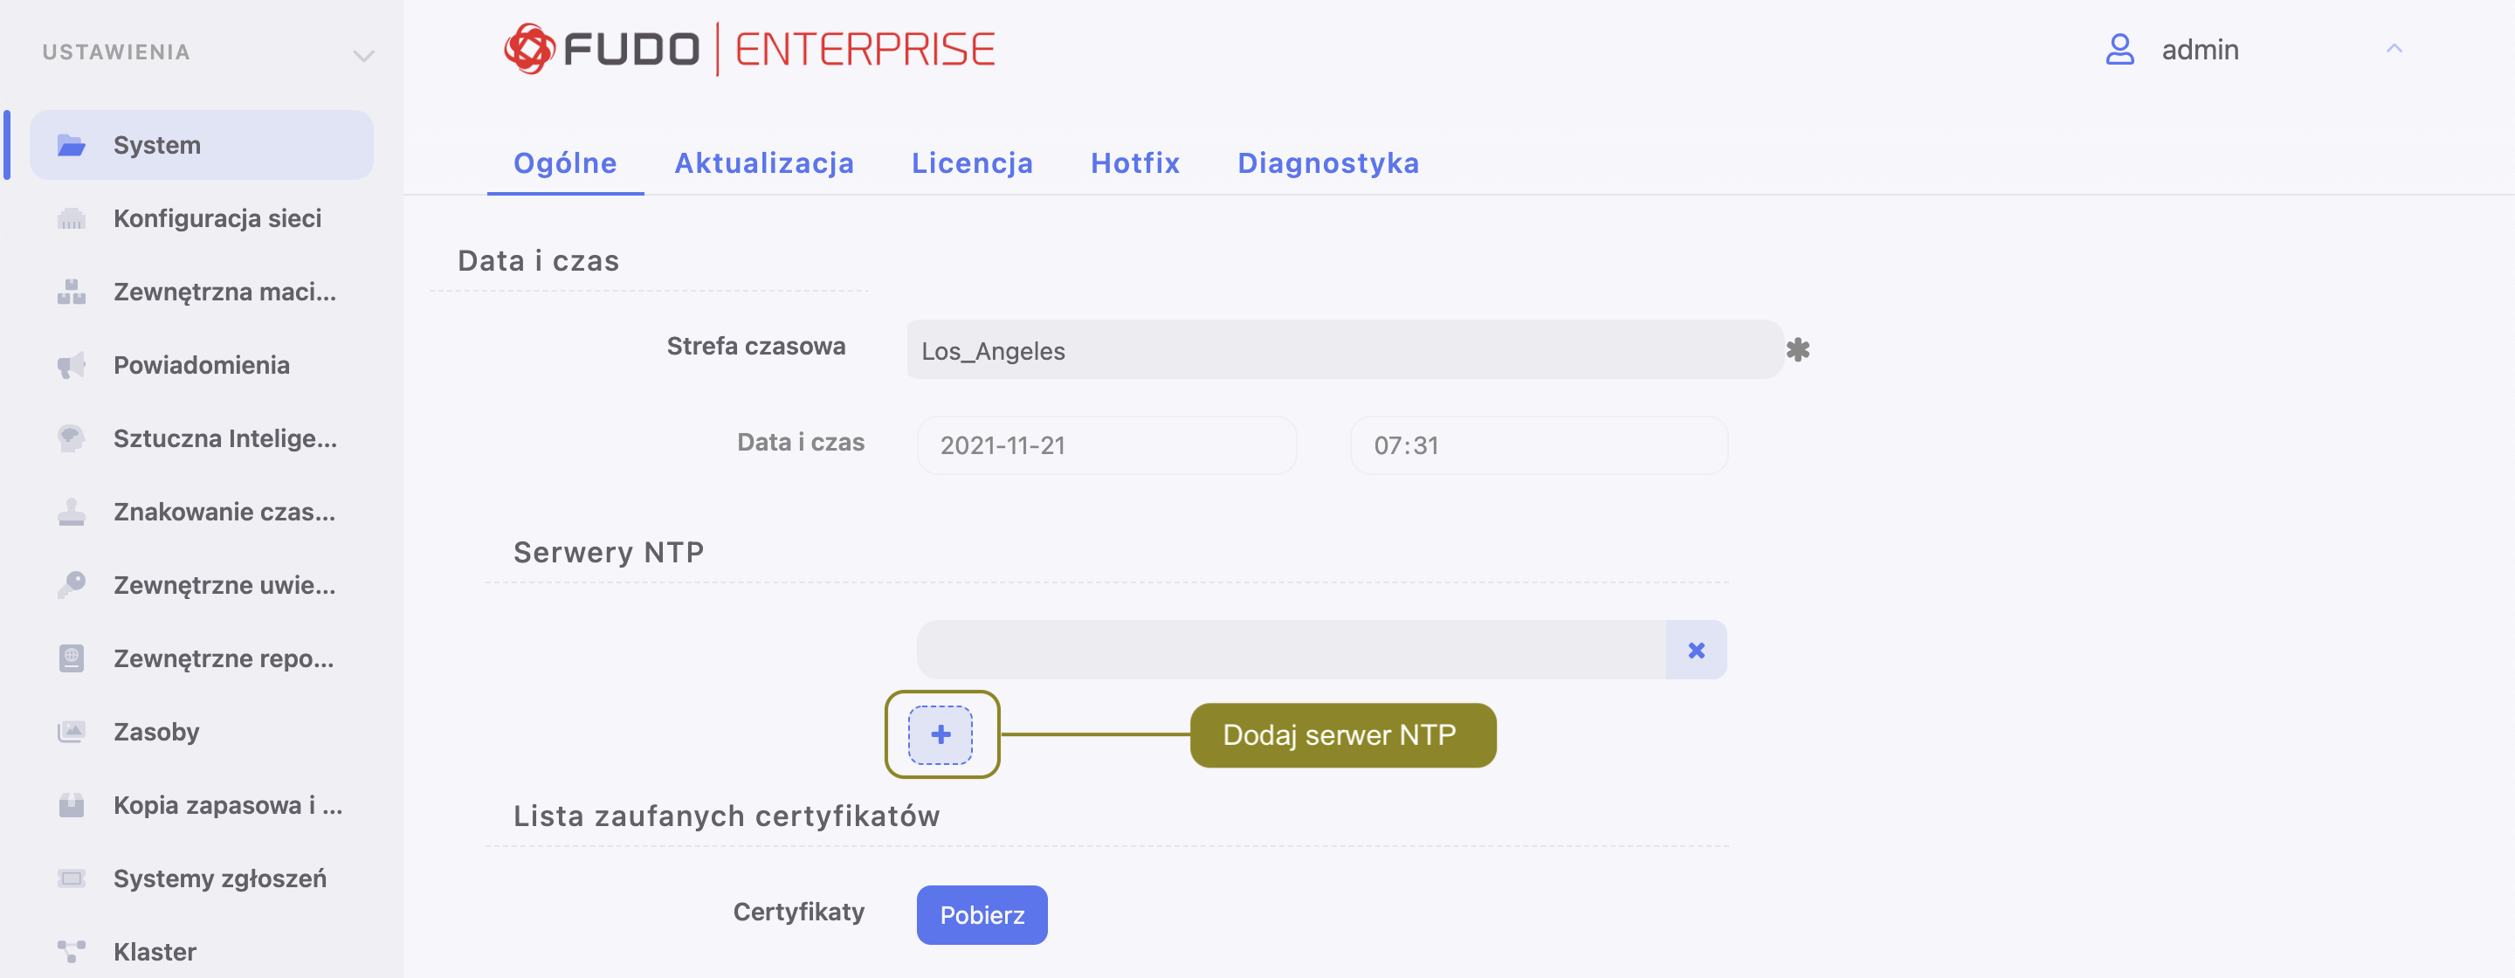Click the date field 2021-11-21

[1106, 445]
